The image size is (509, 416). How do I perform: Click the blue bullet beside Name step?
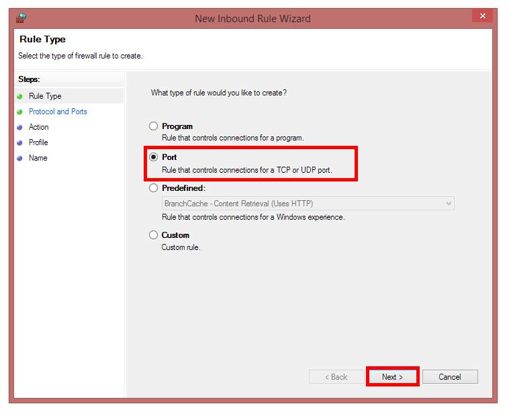(19, 159)
